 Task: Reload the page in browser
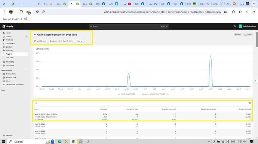pos(240,12)
